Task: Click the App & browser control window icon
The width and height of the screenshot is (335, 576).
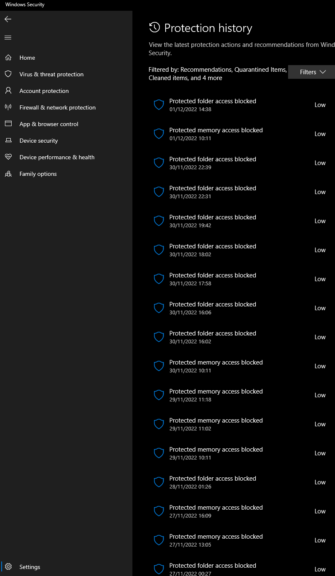Action: (x=8, y=124)
